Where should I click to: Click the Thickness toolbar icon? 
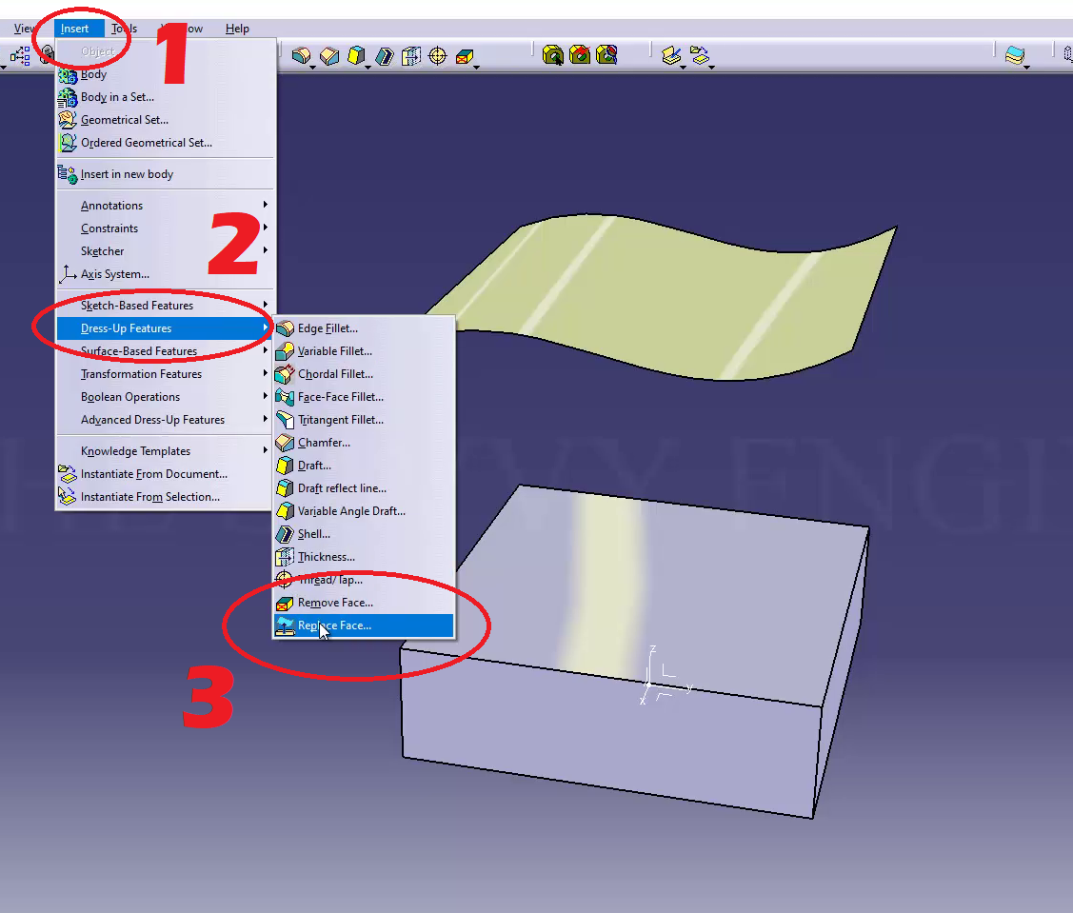click(x=411, y=56)
